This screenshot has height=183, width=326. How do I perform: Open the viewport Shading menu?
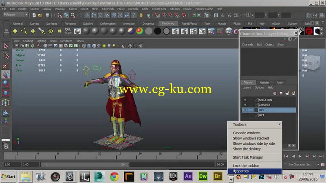[x=28, y=41]
